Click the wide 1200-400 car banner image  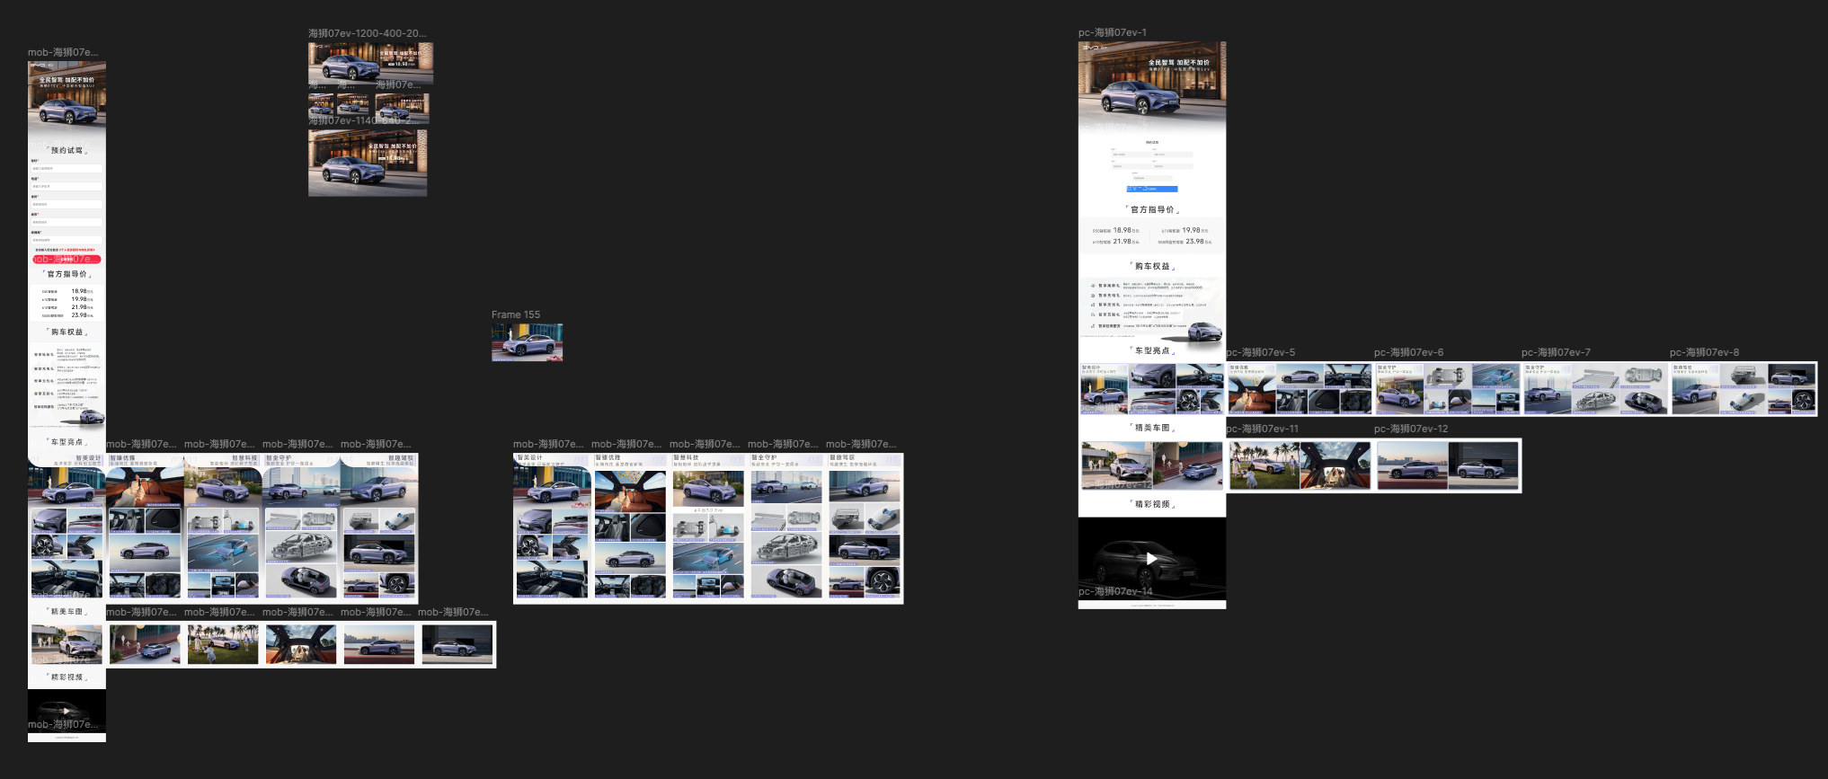[x=370, y=63]
